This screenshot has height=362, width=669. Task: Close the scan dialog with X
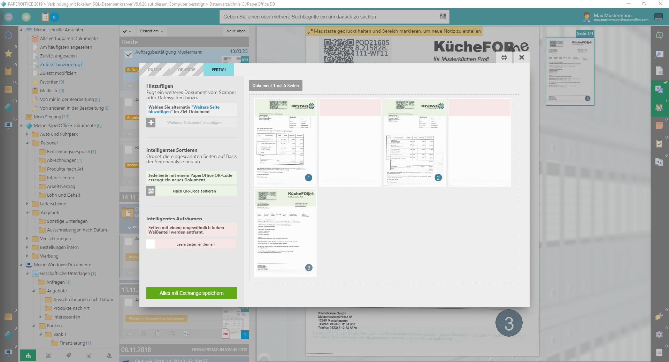click(x=521, y=57)
